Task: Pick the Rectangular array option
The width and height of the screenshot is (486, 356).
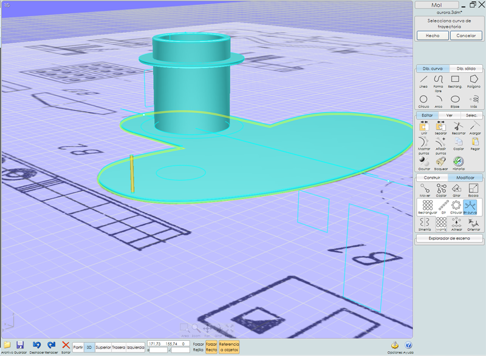Action: coord(428,207)
